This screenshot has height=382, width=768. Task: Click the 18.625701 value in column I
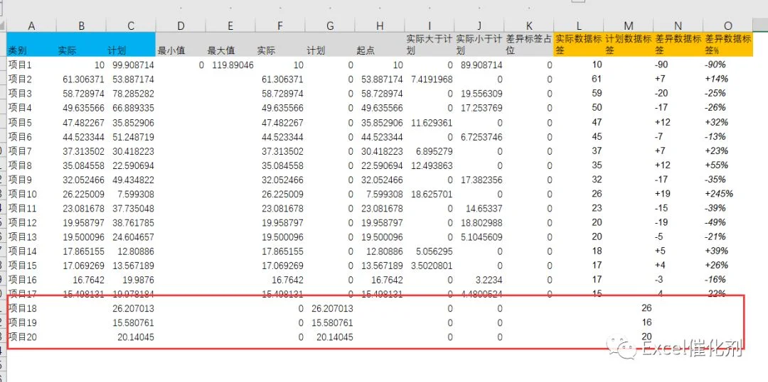pos(430,194)
